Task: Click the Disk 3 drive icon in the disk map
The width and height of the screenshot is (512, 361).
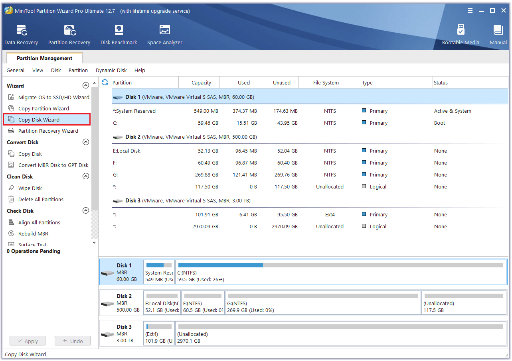Action: pyautogui.click(x=107, y=334)
